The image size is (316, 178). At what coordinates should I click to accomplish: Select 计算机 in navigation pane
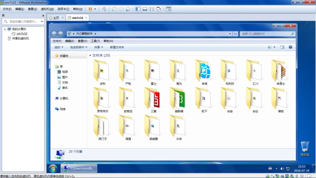pos(62,99)
